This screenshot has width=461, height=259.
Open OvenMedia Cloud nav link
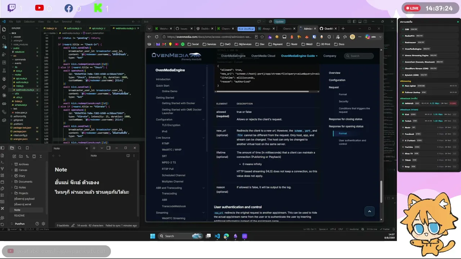[x=263, y=56]
